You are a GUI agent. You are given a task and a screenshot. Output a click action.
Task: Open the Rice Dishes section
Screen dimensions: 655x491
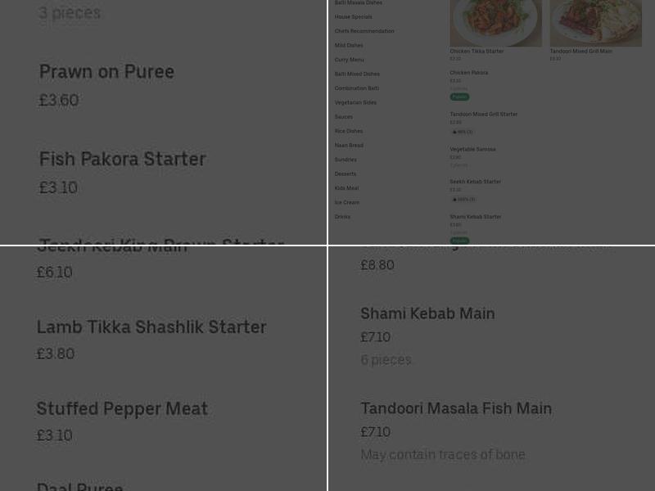348,131
